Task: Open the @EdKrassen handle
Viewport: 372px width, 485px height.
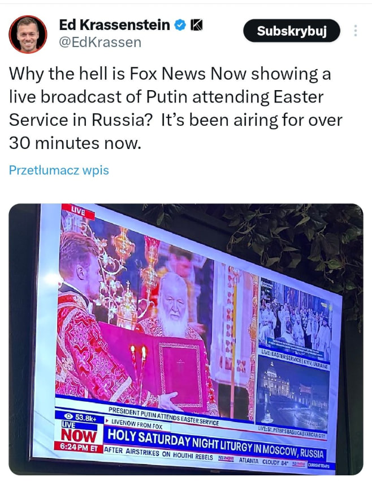Action: click(x=100, y=42)
